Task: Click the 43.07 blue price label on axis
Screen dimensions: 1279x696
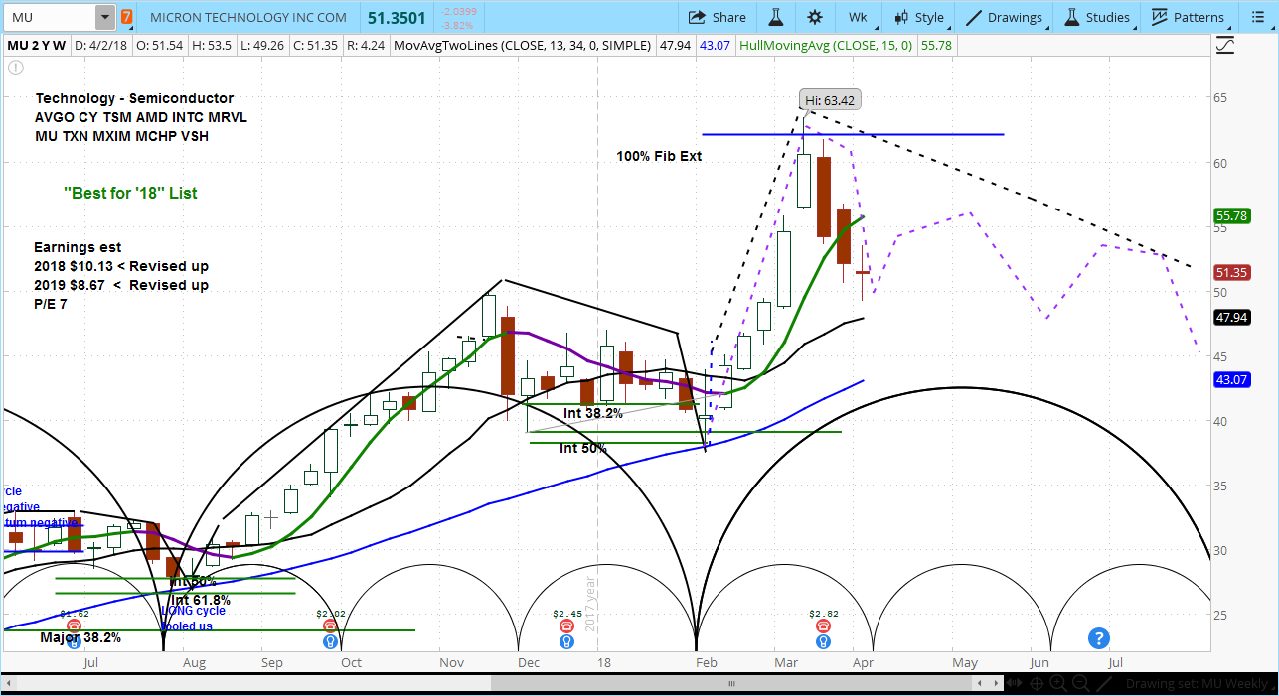Action: pos(1230,379)
